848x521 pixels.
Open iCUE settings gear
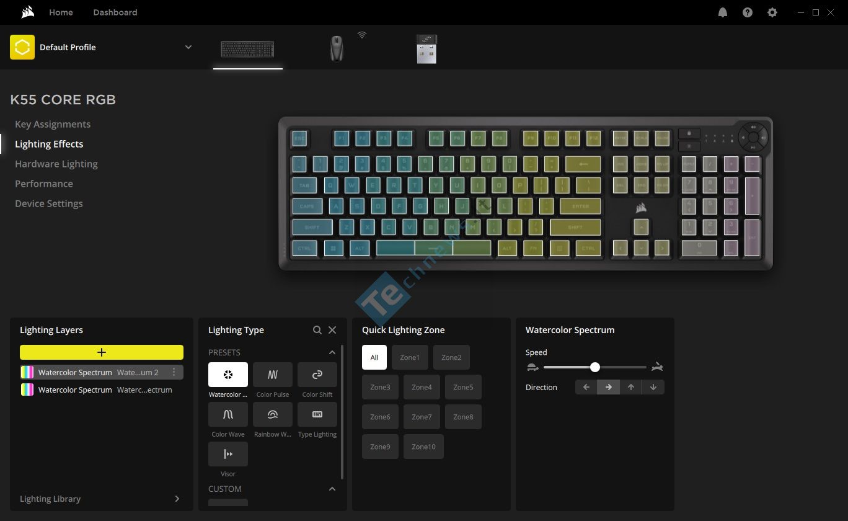772,12
